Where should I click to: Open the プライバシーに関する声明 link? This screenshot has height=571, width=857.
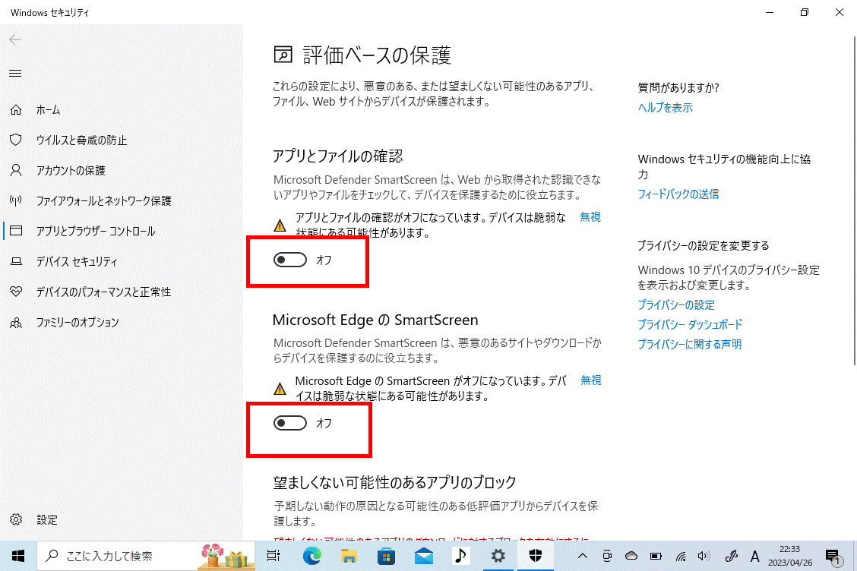pos(690,344)
